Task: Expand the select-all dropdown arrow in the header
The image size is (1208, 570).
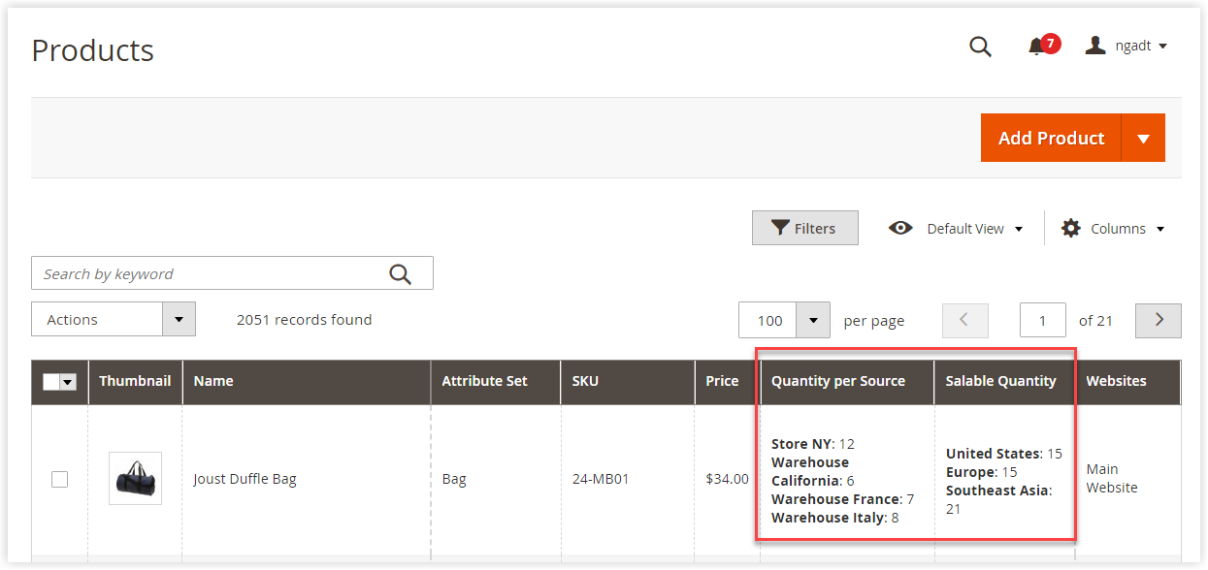Action: 69,381
